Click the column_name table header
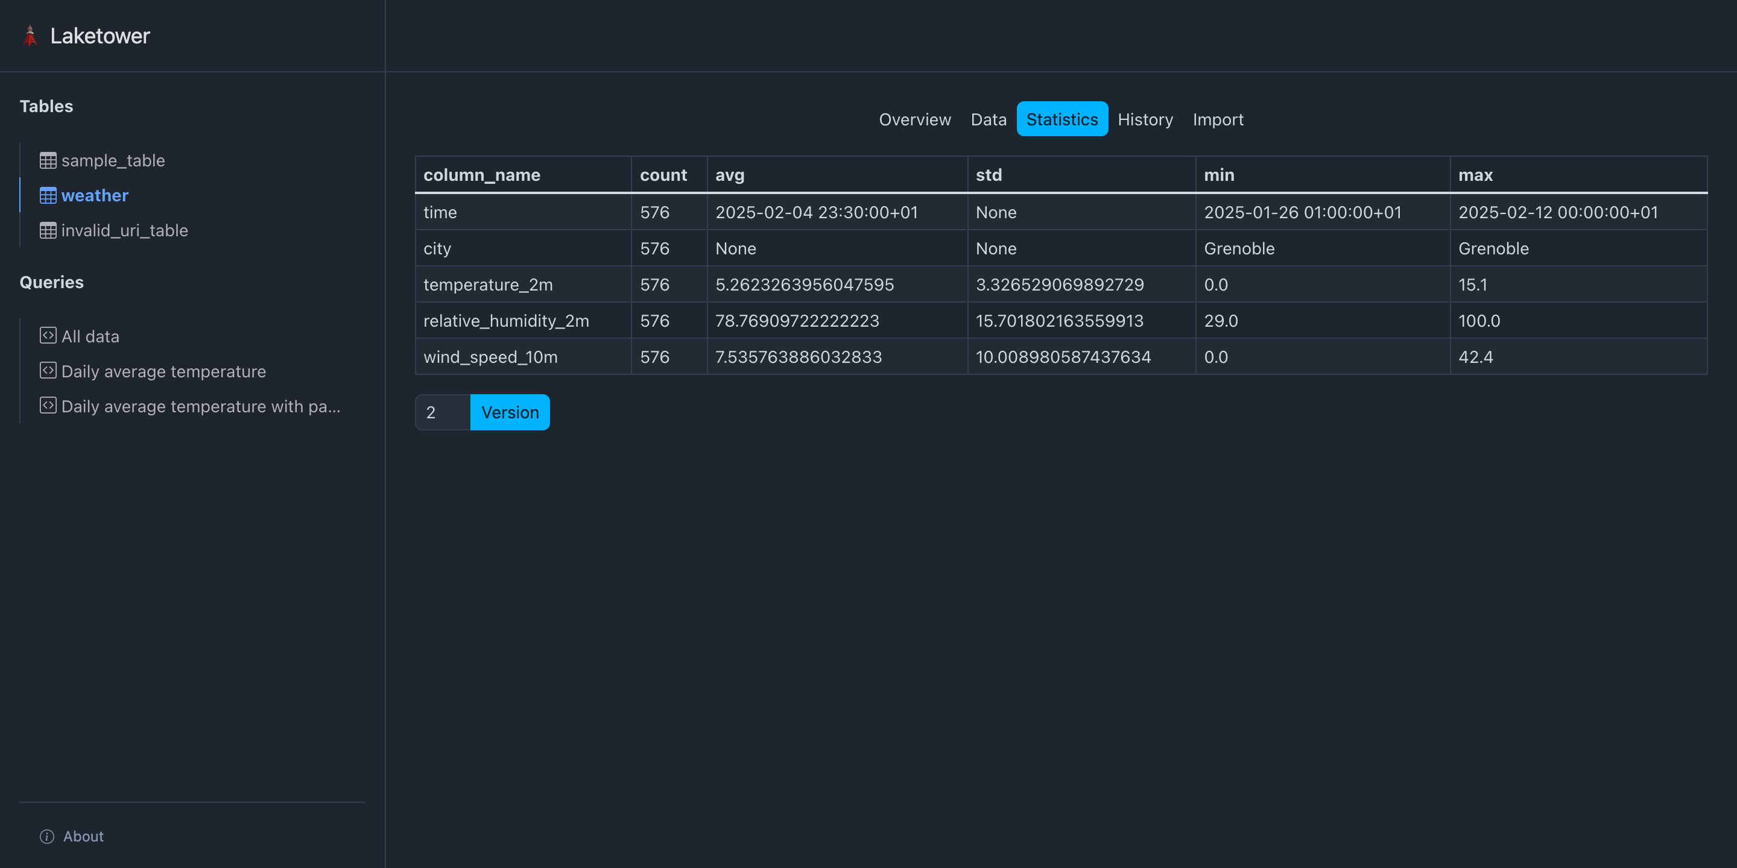Image resolution: width=1737 pixels, height=868 pixels. pos(482,174)
